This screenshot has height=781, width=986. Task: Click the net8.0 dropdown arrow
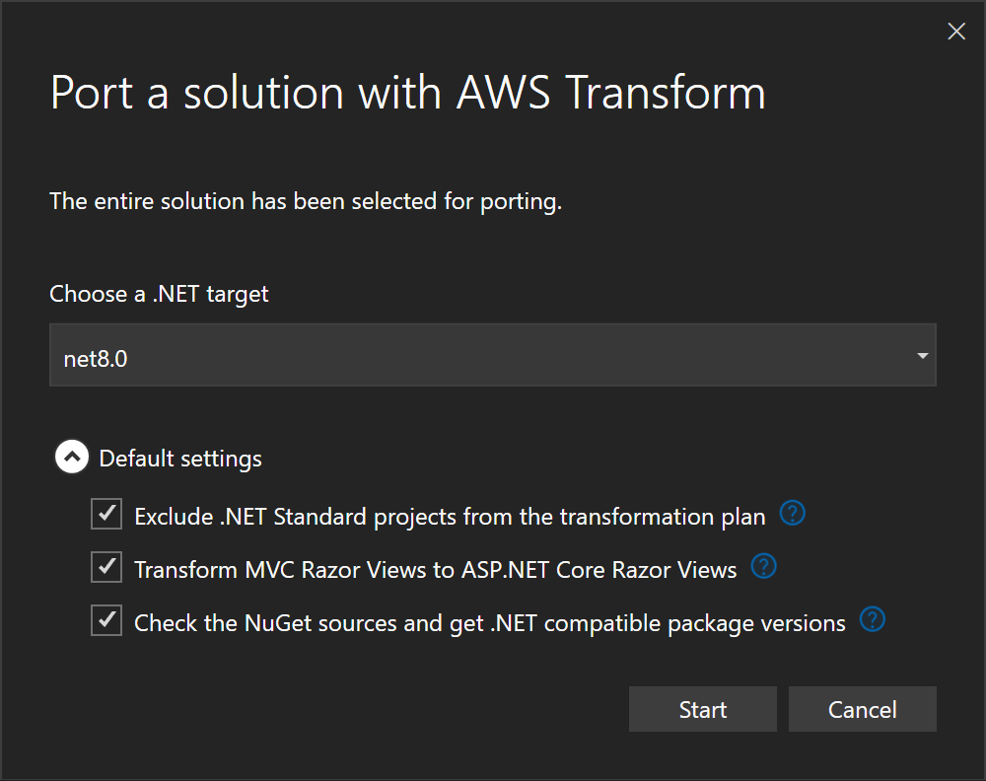coord(923,354)
